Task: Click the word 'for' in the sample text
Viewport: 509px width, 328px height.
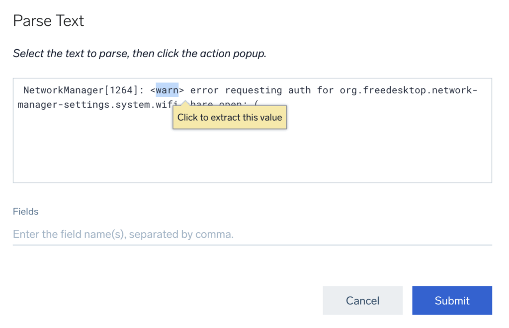Action: (x=326, y=90)
